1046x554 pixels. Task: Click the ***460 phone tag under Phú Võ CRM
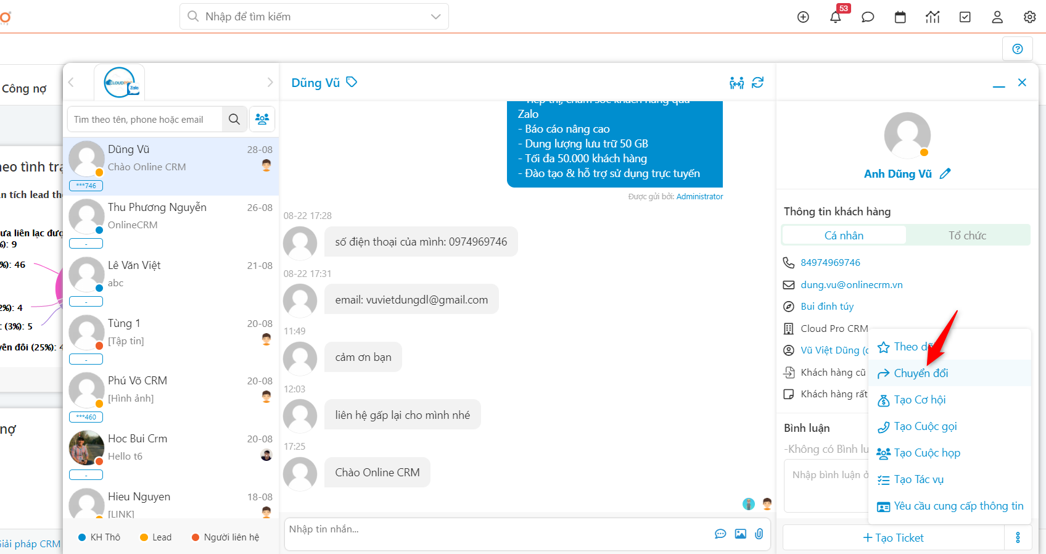click(86, 417)
